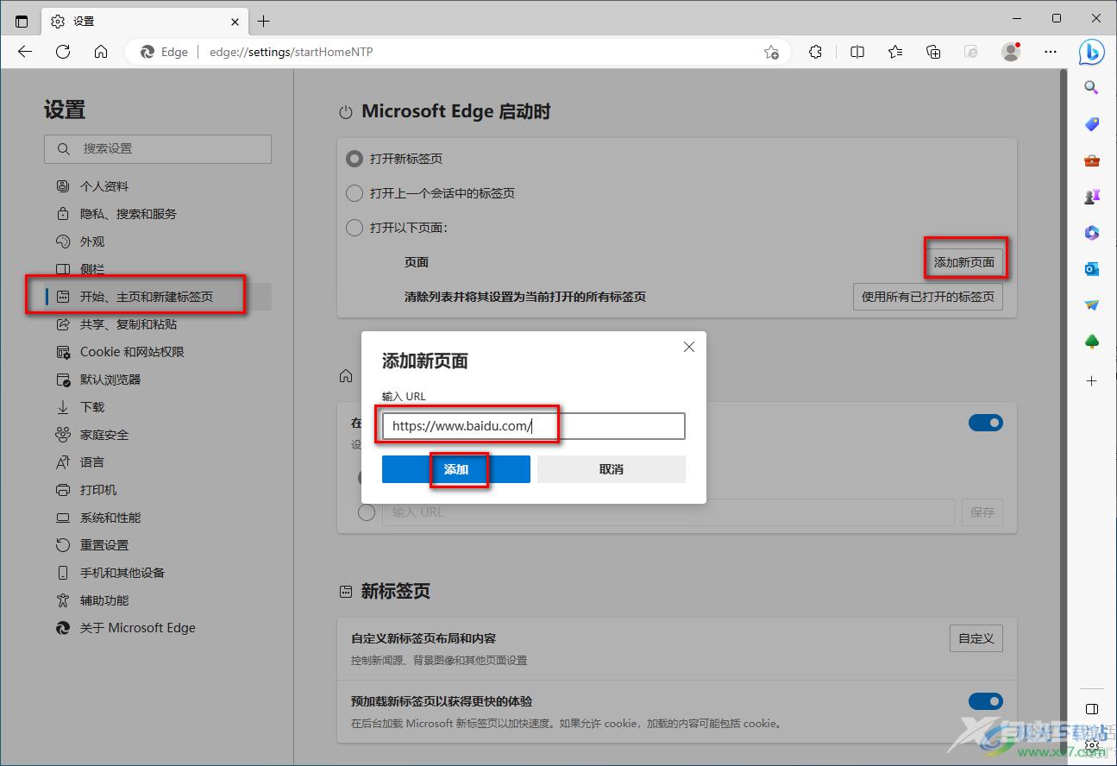This screenshot has height=766, width=1117.
Task: Select 打开上一个会话中的标签页 radio option
Action: tap(354, 193)
